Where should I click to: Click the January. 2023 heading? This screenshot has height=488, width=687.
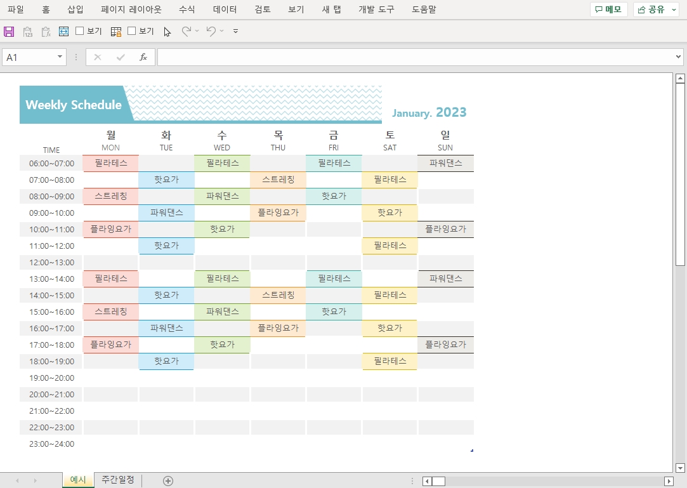[x=429, y=113]
